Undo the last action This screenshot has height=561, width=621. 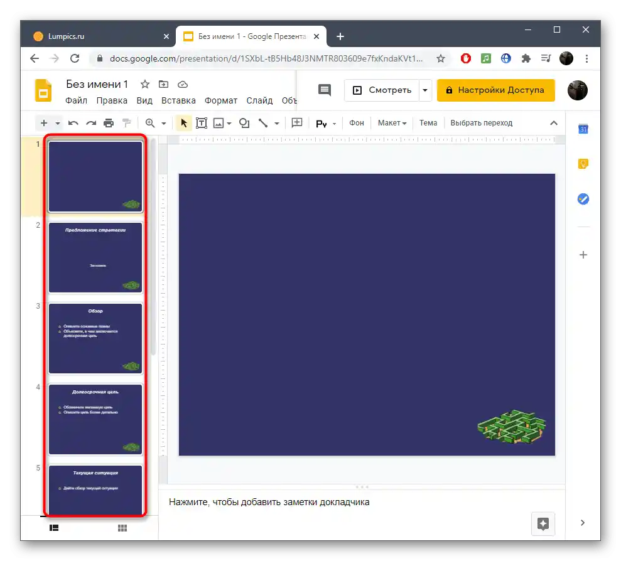73,123
